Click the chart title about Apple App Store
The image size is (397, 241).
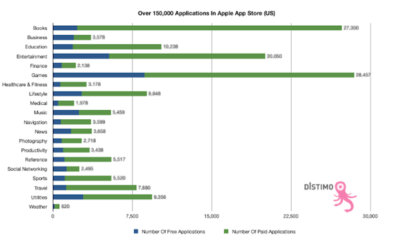(x=206, y=13)
